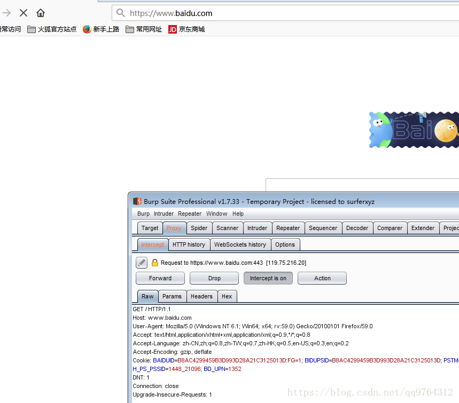This screenshot has height=403, width=459.
Task: Click the HTTPS lock icon beside Request
Action: click(155, 263)
